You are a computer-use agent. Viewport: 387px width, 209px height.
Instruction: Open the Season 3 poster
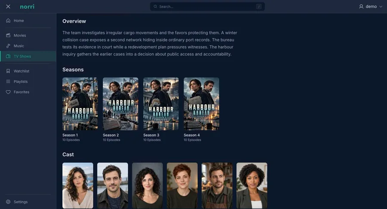click(161, 104)
